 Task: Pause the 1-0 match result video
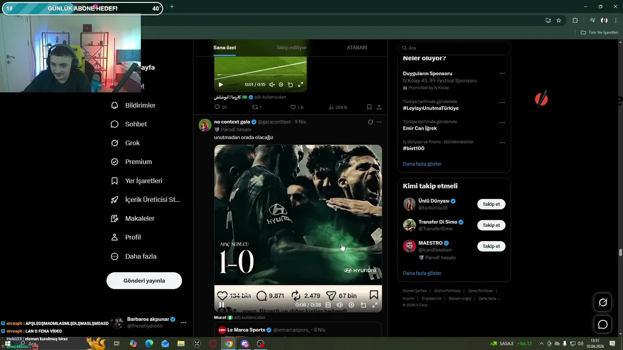point(221,305)
